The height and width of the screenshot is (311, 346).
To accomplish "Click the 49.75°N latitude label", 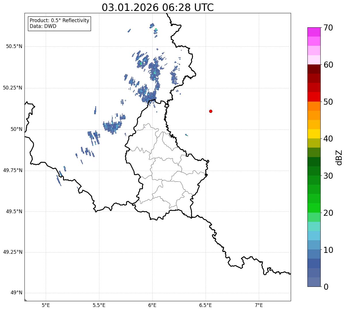I will 13,170.
